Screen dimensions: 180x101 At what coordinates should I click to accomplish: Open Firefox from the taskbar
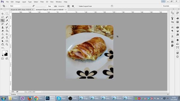(x=30, y=98)
